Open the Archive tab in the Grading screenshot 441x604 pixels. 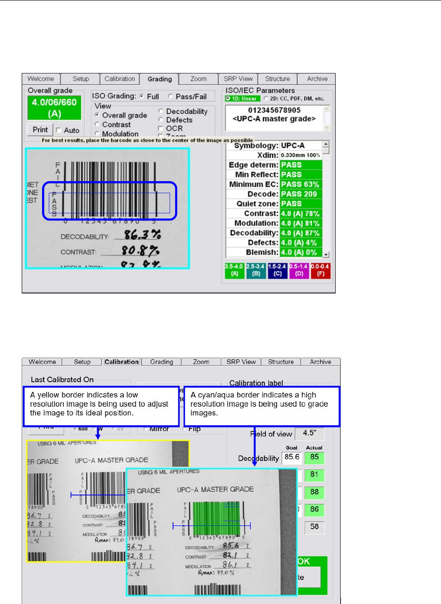[x=317, y=79]
